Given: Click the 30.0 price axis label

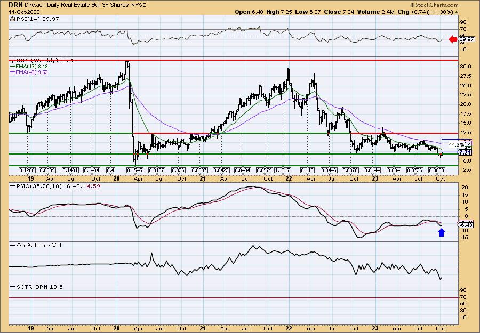Looking at the screenshot, I should (465, 67).
